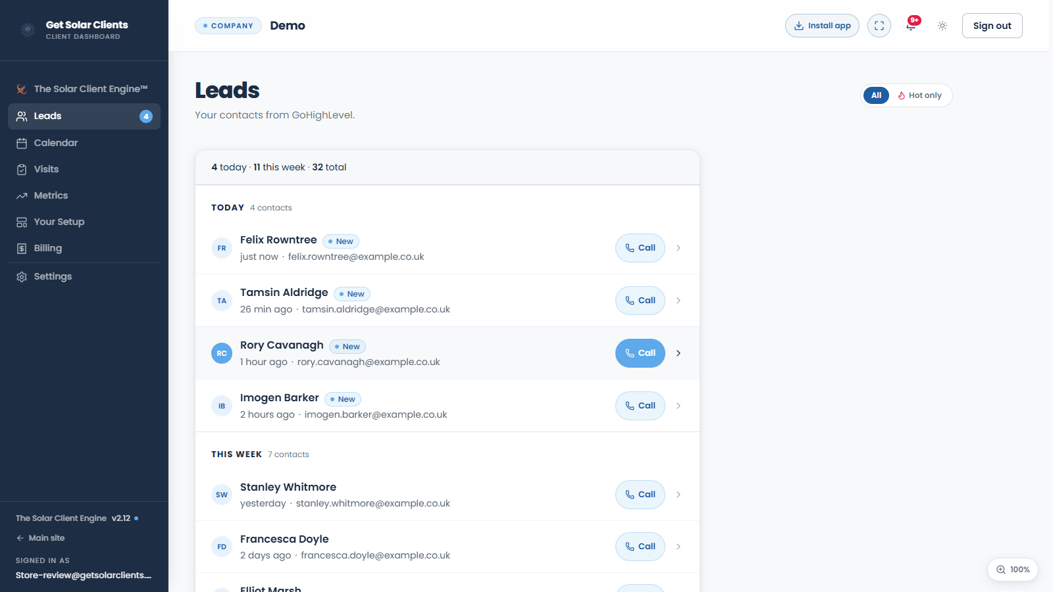Expand Stanley Whitmore's row chevron
This screenshot has width=1053, height=592.
pyautogui.click(x=679, y=495)
